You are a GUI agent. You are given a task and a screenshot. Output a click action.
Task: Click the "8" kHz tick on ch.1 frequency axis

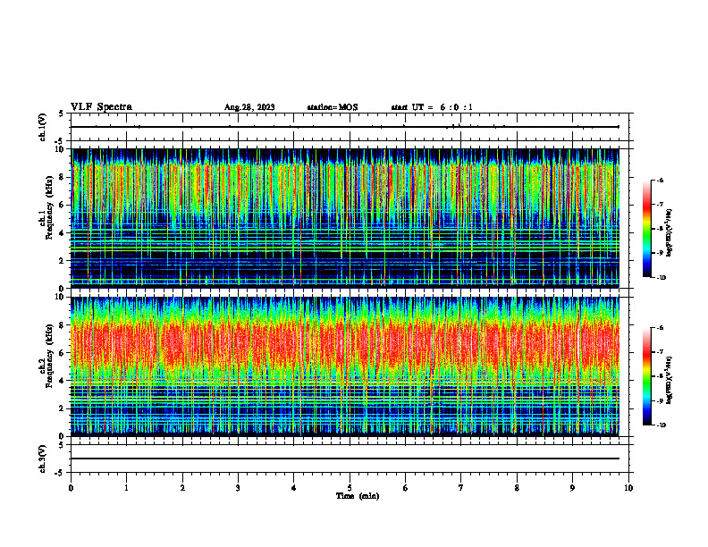63,177
